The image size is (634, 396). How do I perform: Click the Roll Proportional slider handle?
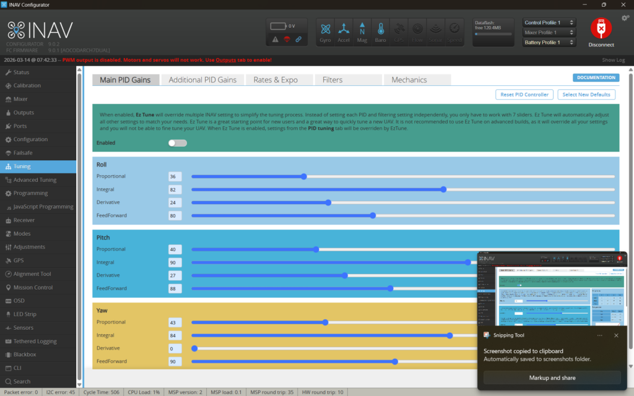(x=303, y=176)
